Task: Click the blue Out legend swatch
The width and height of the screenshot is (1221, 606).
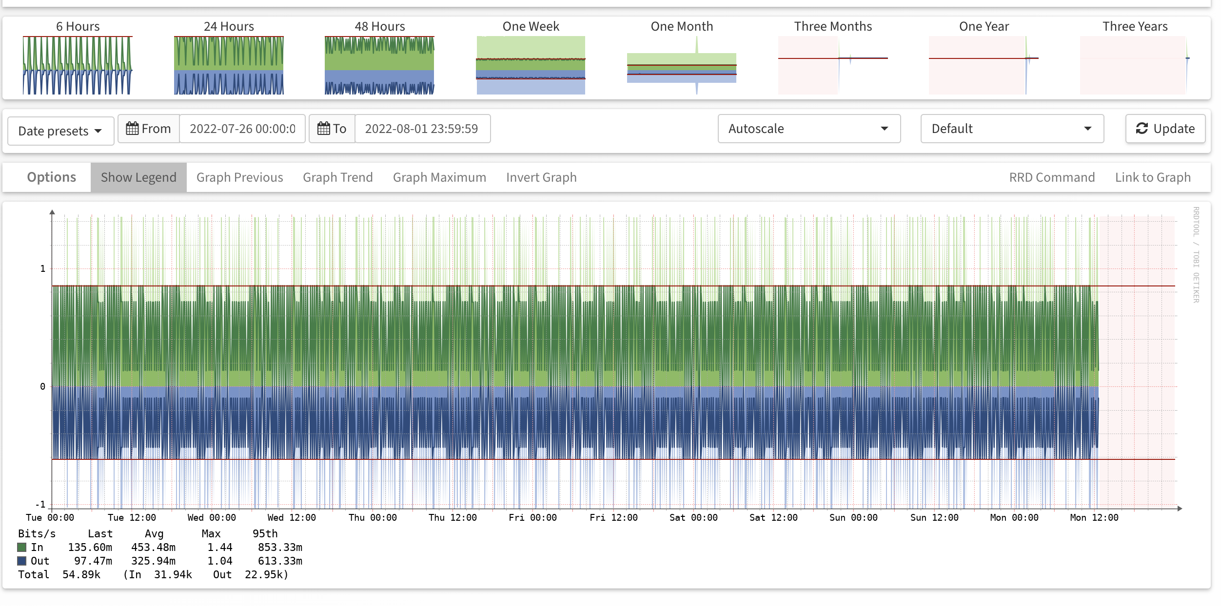Action: pos(22,561)
